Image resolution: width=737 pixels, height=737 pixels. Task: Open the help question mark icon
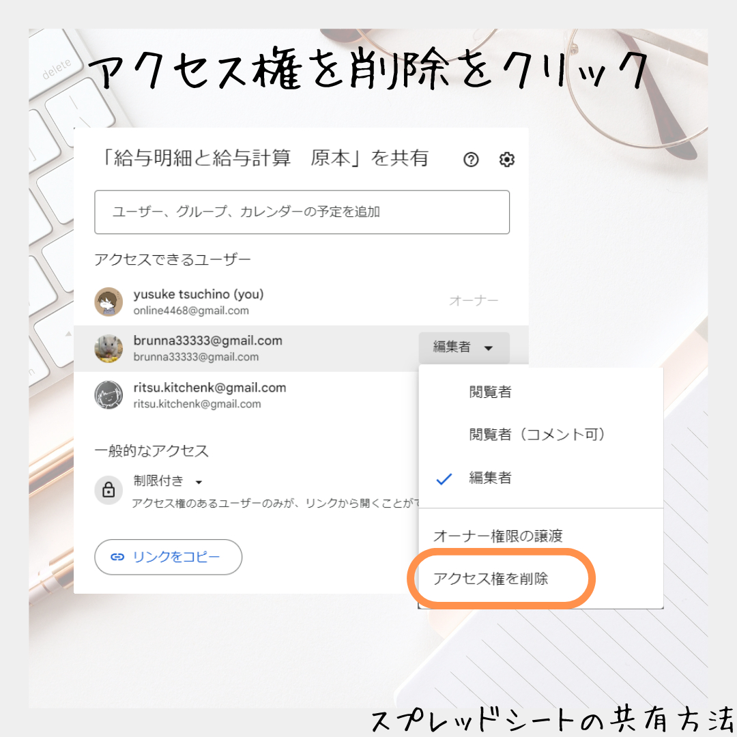pos(470,160)
